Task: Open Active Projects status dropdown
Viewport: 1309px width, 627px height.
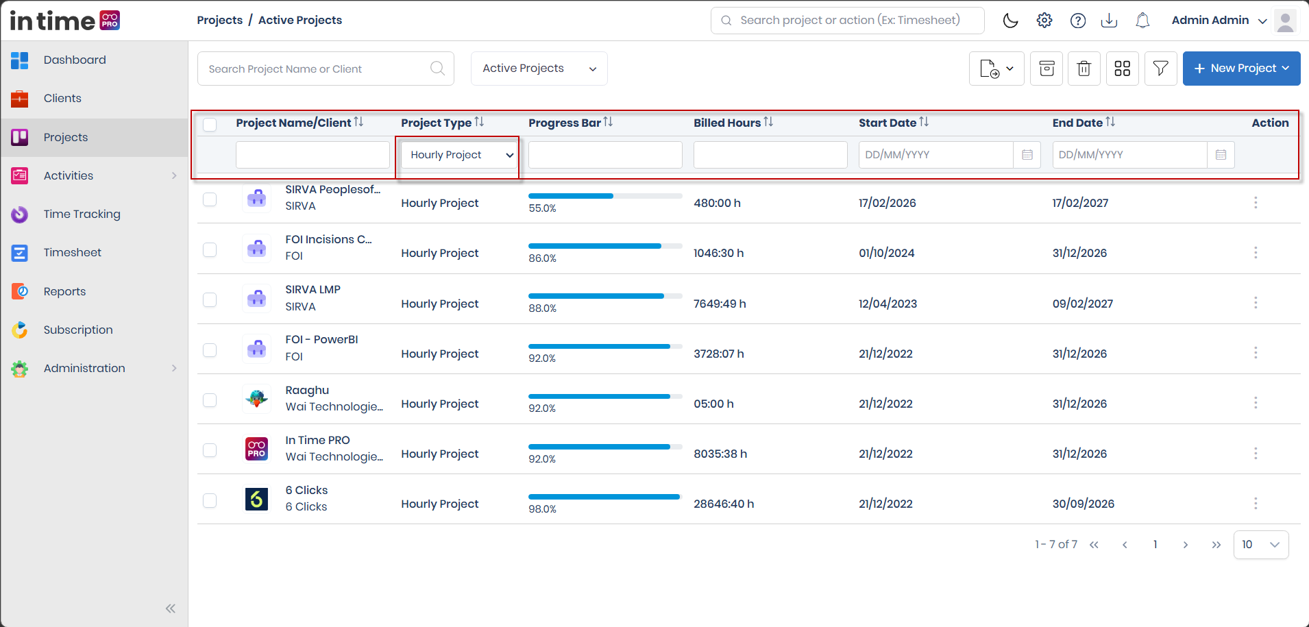Action: (539, 69)
